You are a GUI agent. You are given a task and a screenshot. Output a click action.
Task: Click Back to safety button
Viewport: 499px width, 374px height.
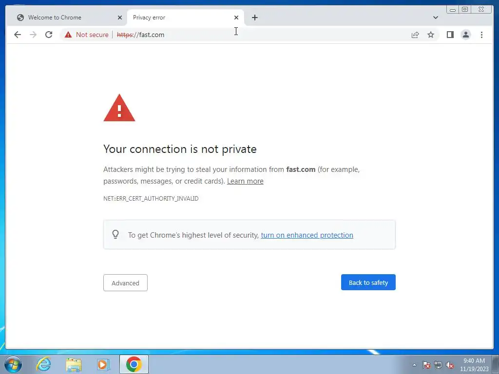coord(368,282)
